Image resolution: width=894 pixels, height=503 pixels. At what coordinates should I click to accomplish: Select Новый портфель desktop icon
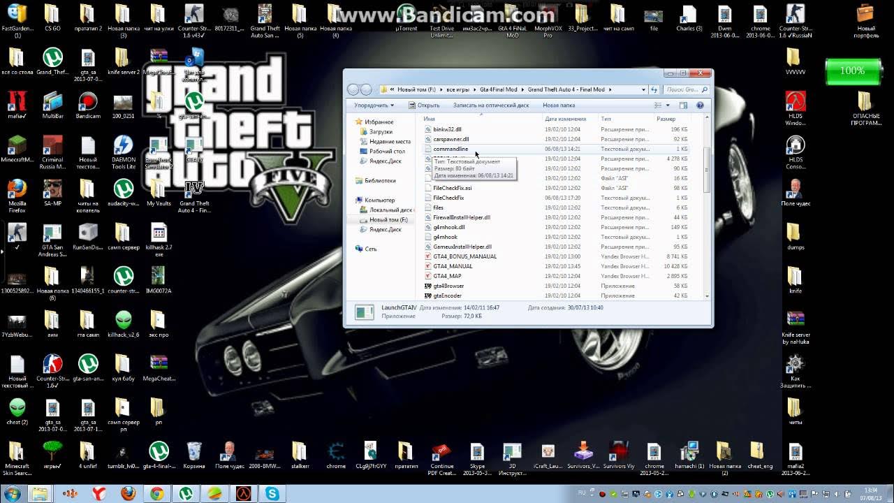click(865, 22)
